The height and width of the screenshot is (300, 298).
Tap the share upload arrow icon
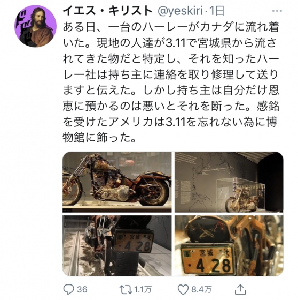tap(240, 289)
